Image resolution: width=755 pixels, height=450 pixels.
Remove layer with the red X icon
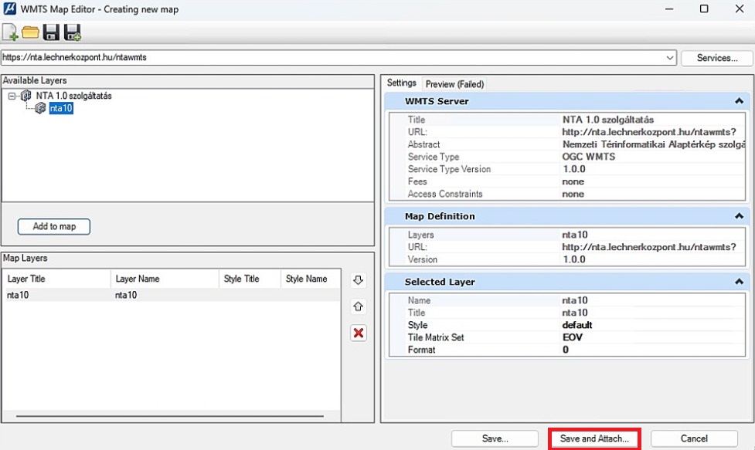pos(359,333)
